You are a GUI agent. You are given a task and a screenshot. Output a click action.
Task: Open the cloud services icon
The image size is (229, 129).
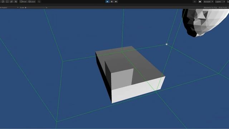[200, 1]
